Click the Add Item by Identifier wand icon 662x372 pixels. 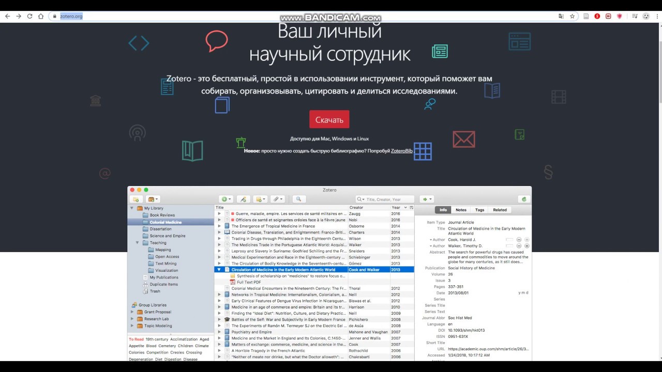click(244, 199)
